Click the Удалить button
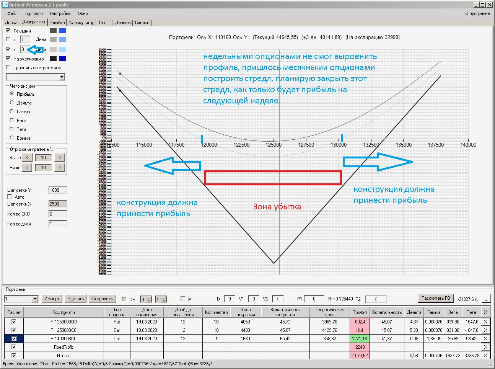Viewport: 495px width, 369px height. (x=75, y=299)
